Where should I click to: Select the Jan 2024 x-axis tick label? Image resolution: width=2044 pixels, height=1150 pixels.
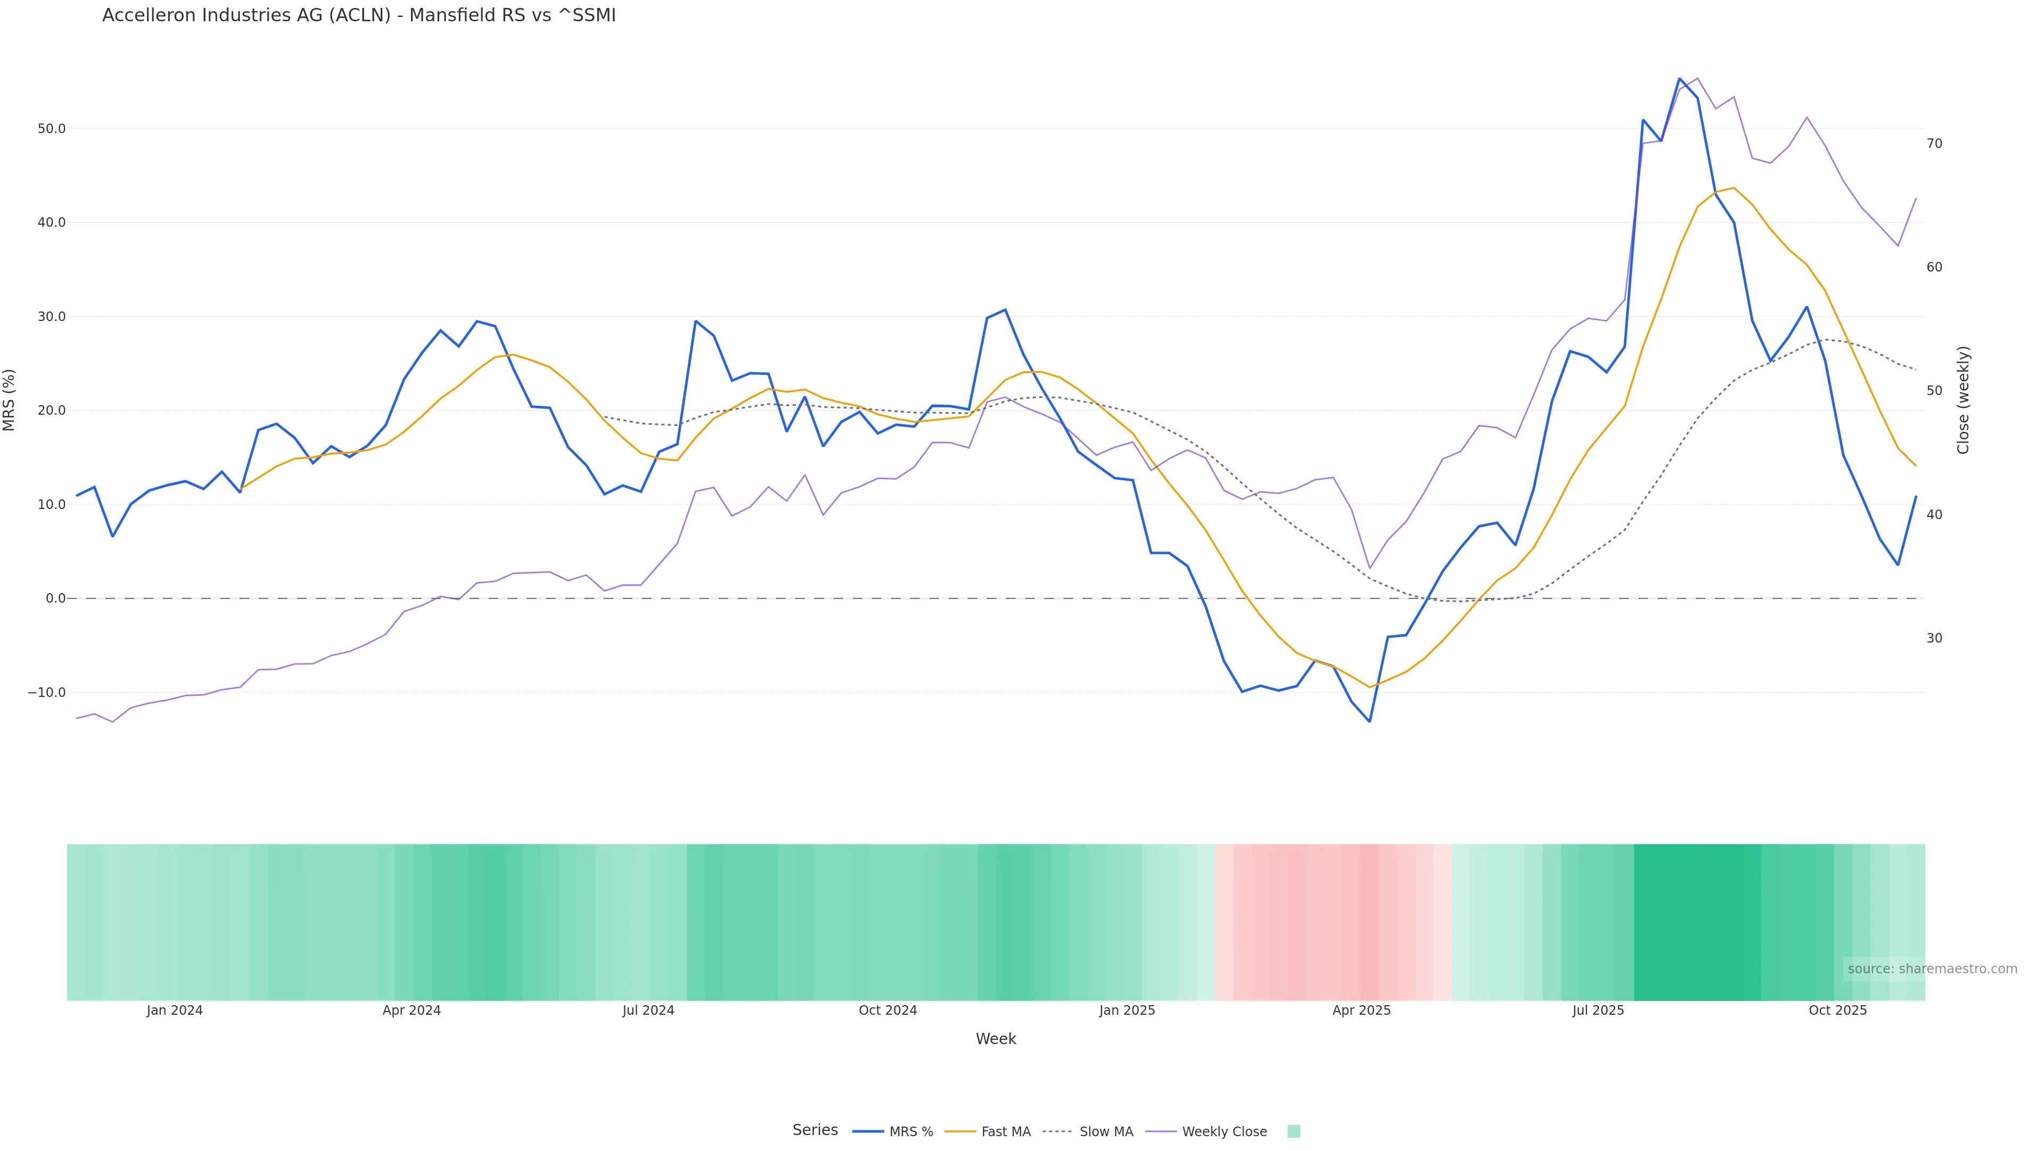tap(175, 1011)
